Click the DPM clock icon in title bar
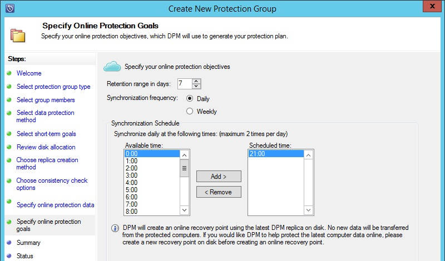Viewport: 445px width, 261px height. tap(9, 9)
